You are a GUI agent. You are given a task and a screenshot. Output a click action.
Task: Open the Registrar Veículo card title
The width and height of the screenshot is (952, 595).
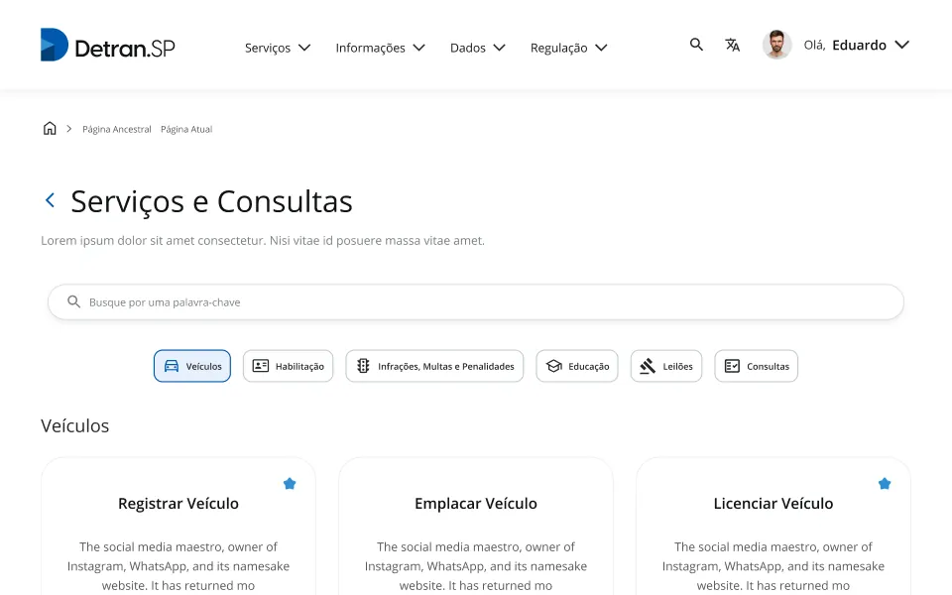[x=178, y=504]
